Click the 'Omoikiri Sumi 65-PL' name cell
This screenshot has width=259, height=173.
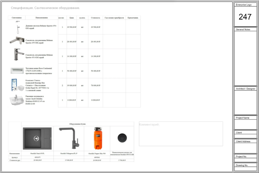click(x=37, y=153)
